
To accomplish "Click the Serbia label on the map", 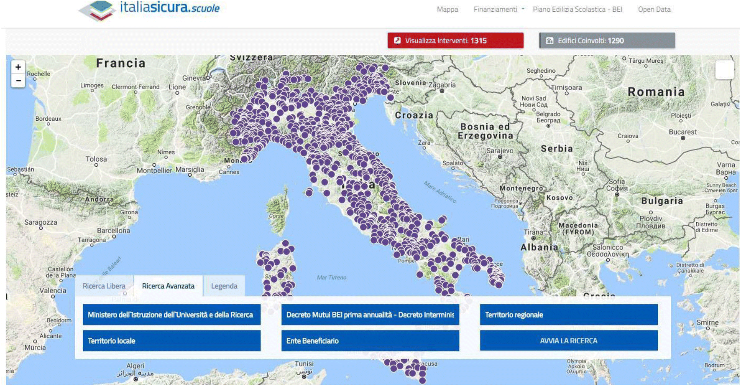I will click(557, 149).
